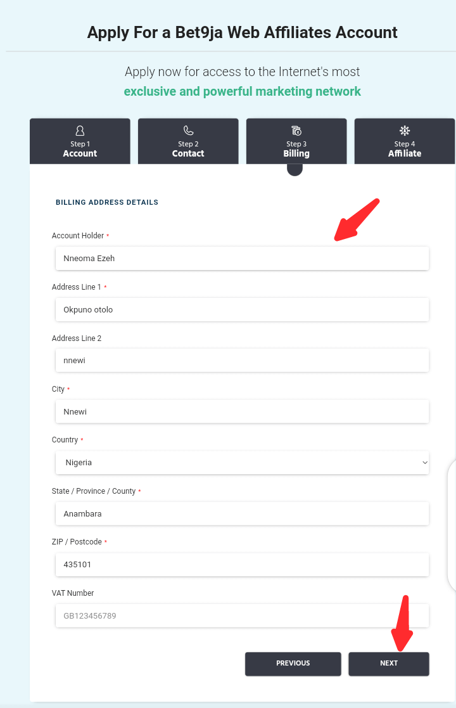Click the Address Line 2 field containing nnewi
The image size is (456, 708).
[x=242, y=360]
